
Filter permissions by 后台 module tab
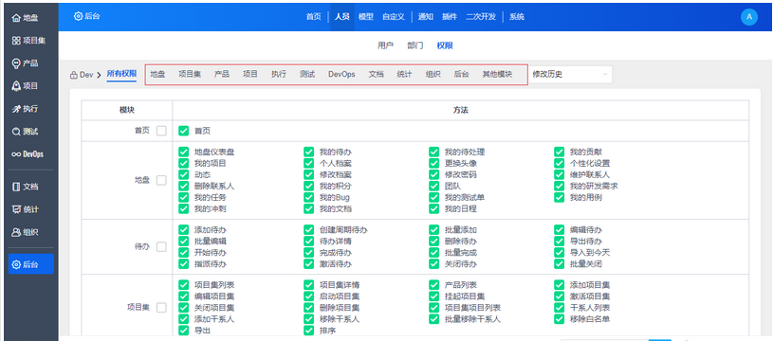click(x=462, y=75)
